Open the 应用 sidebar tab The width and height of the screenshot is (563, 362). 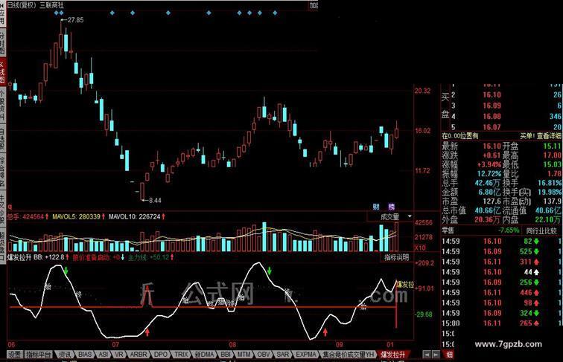tap(1, 13)
